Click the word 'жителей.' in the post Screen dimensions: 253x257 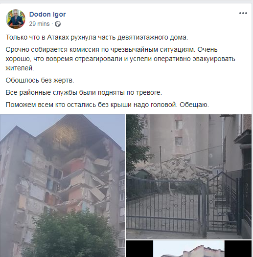click(x=20, y=68)
